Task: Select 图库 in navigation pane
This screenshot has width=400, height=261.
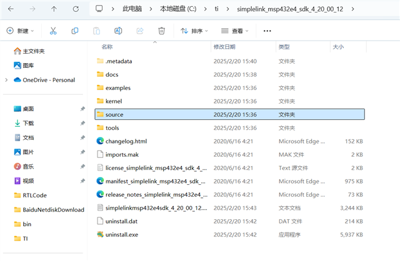Action: pyautogui.click(x=24, y=66)
